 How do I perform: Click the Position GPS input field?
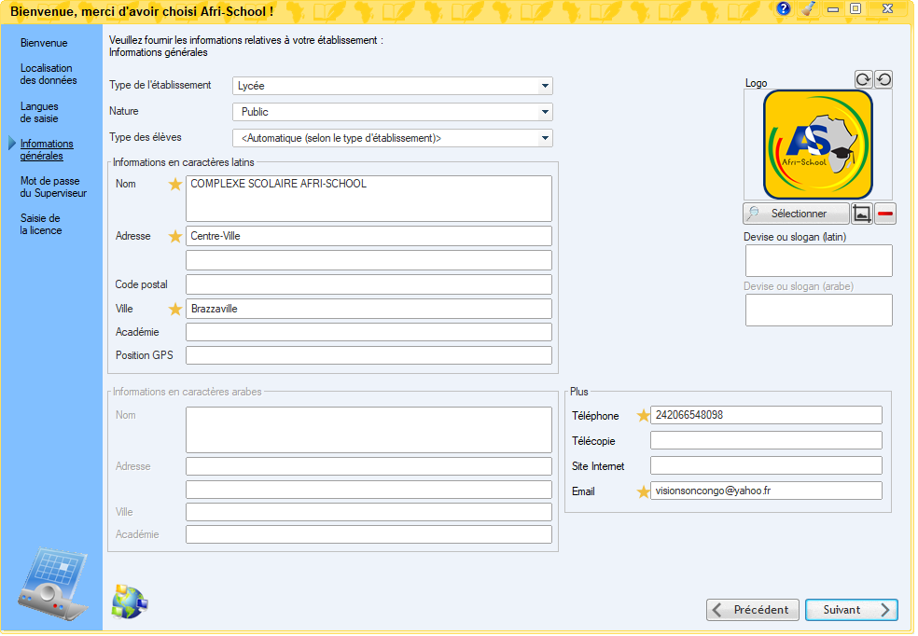[369, 355]
